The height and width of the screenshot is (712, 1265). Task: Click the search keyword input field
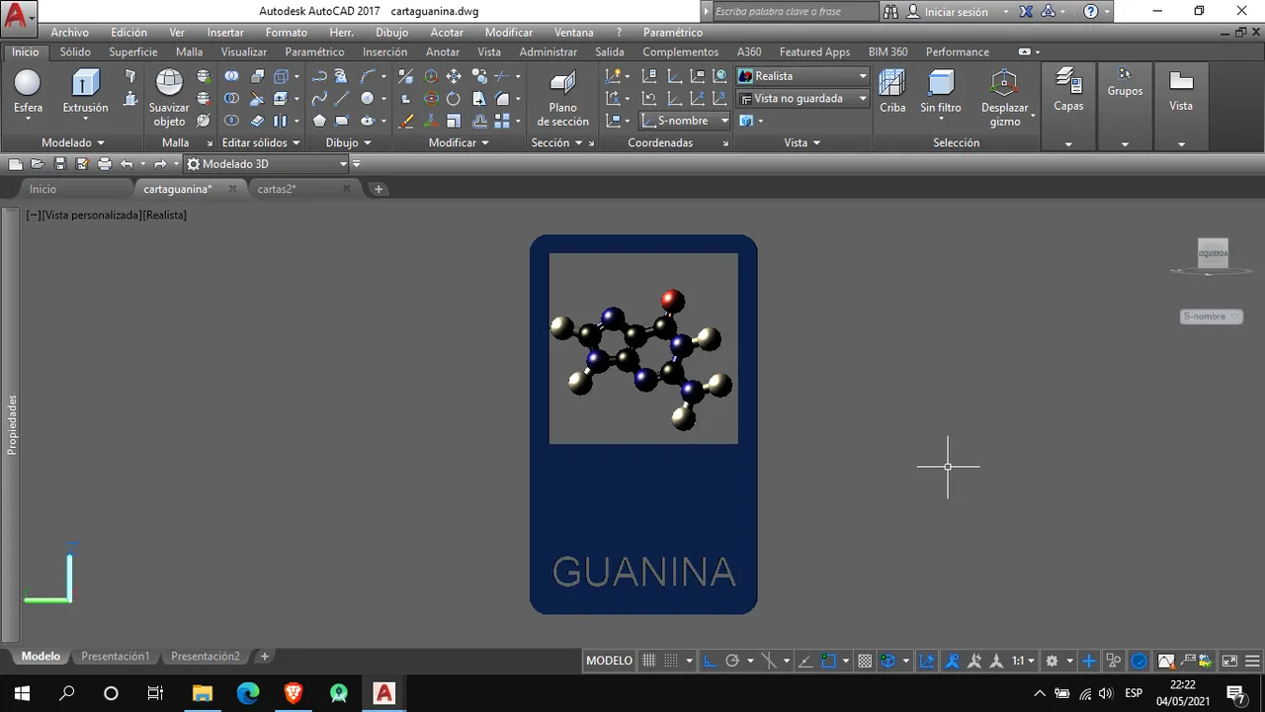(795, 12)
